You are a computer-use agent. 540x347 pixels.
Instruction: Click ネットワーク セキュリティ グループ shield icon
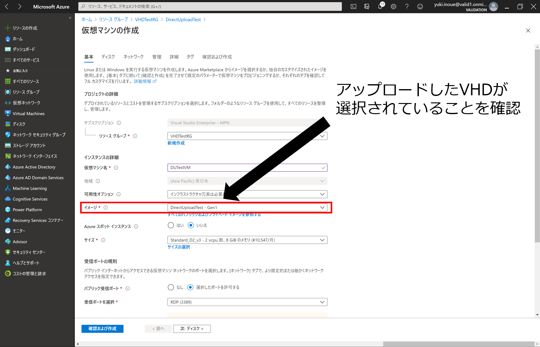coord(8,135)
